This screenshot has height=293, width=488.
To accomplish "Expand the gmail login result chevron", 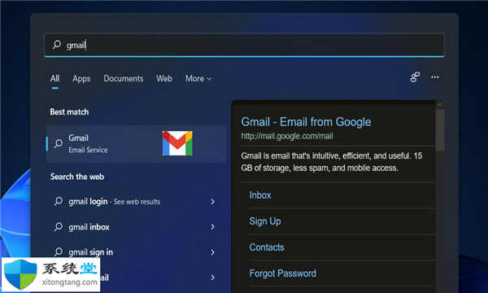I will point(212,202).
